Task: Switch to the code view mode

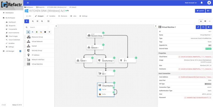Action: tap(210, 21)
